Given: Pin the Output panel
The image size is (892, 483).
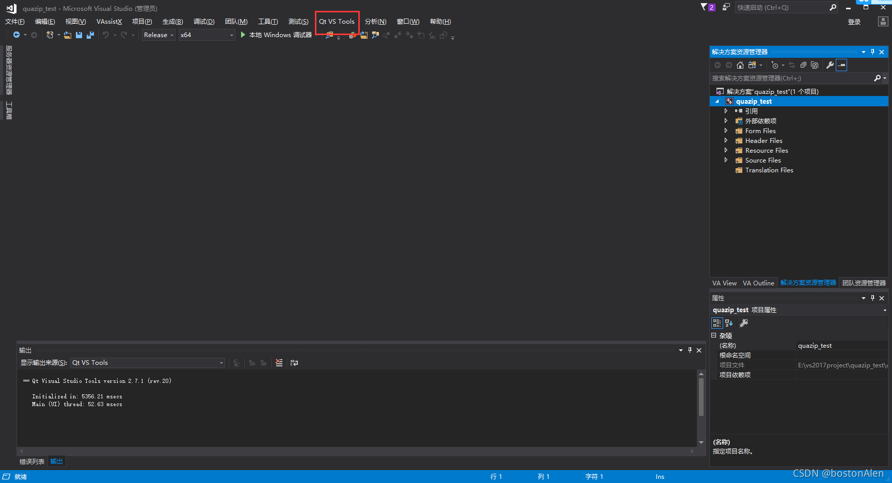Looking at the screenshot, I should (x=690, y=350).
